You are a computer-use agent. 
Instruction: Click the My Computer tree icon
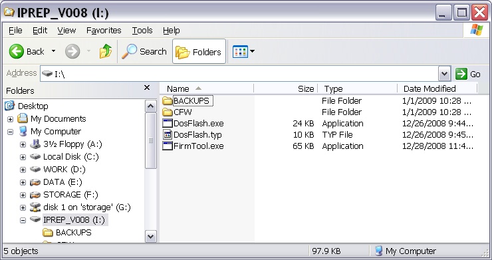point(23,131)
